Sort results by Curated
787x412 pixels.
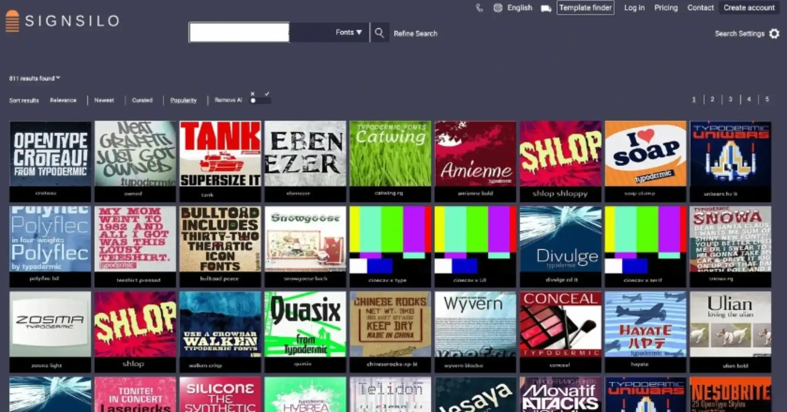point(142,100)
